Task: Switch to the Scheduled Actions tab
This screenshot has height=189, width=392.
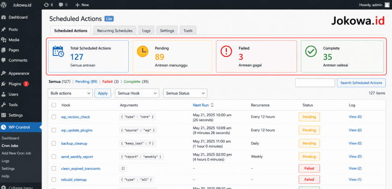Action: coord(71,31)
